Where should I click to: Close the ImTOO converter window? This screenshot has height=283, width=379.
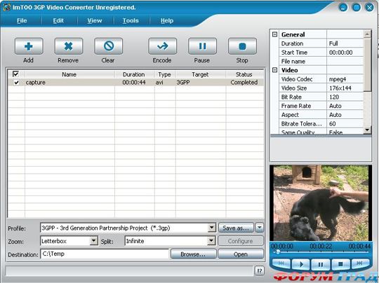pos(370,8)
